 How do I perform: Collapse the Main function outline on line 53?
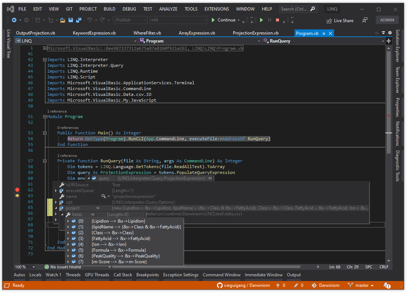click(45, 133)
